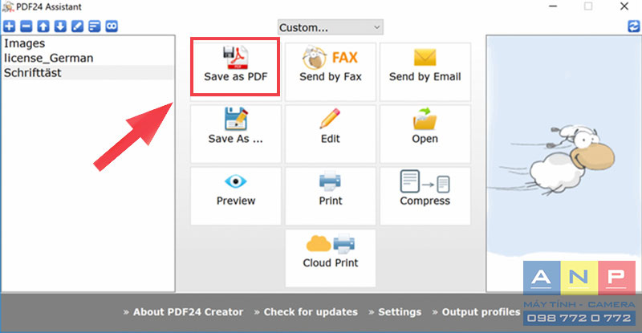Click the sheep preview image panel

(x=563, y=163)
